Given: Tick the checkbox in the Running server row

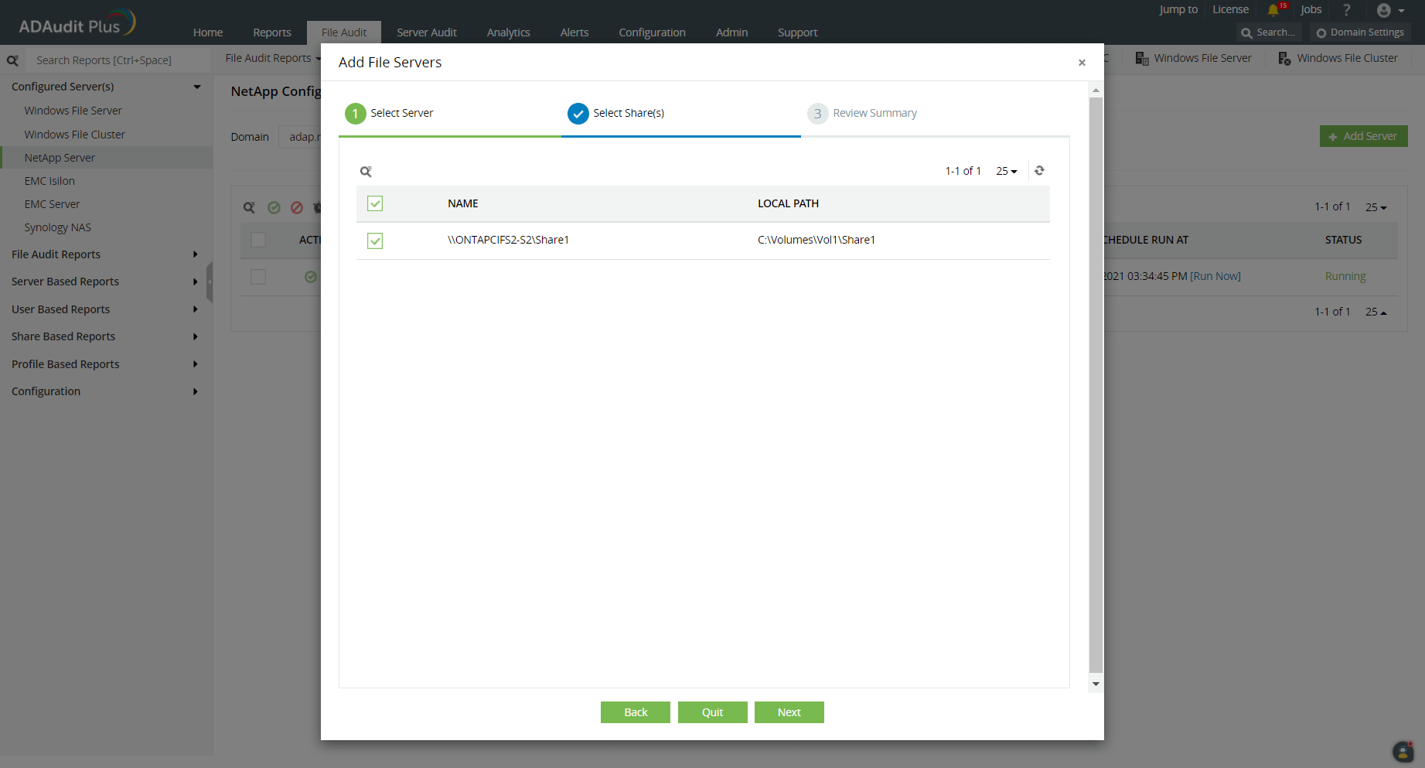Looking at the screenshot, I should [x=258, y=277].
